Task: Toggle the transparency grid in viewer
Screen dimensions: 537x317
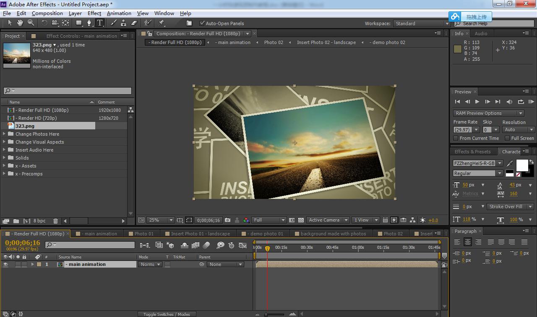Action: pyautogui.click(x=301, y=220)
